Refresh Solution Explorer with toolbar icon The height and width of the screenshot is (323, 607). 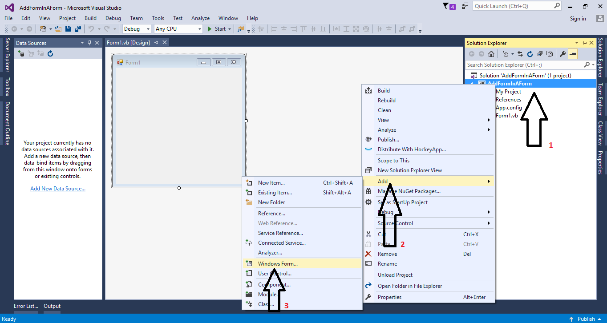tap(530, 54)
